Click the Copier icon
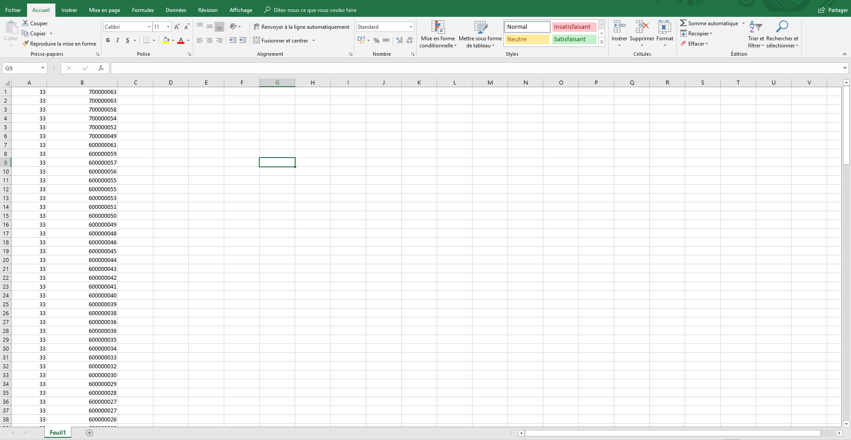The width and height of the screenshot is (851, 440). point(25,34)
